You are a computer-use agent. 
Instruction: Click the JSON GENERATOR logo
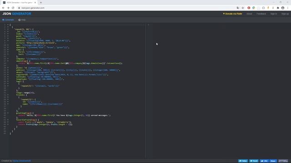tap(17, 14)
